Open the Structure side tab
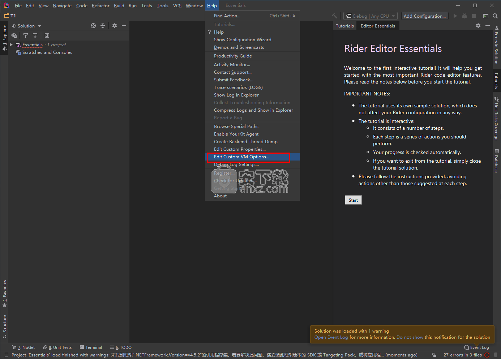 [x=4, y=327]
